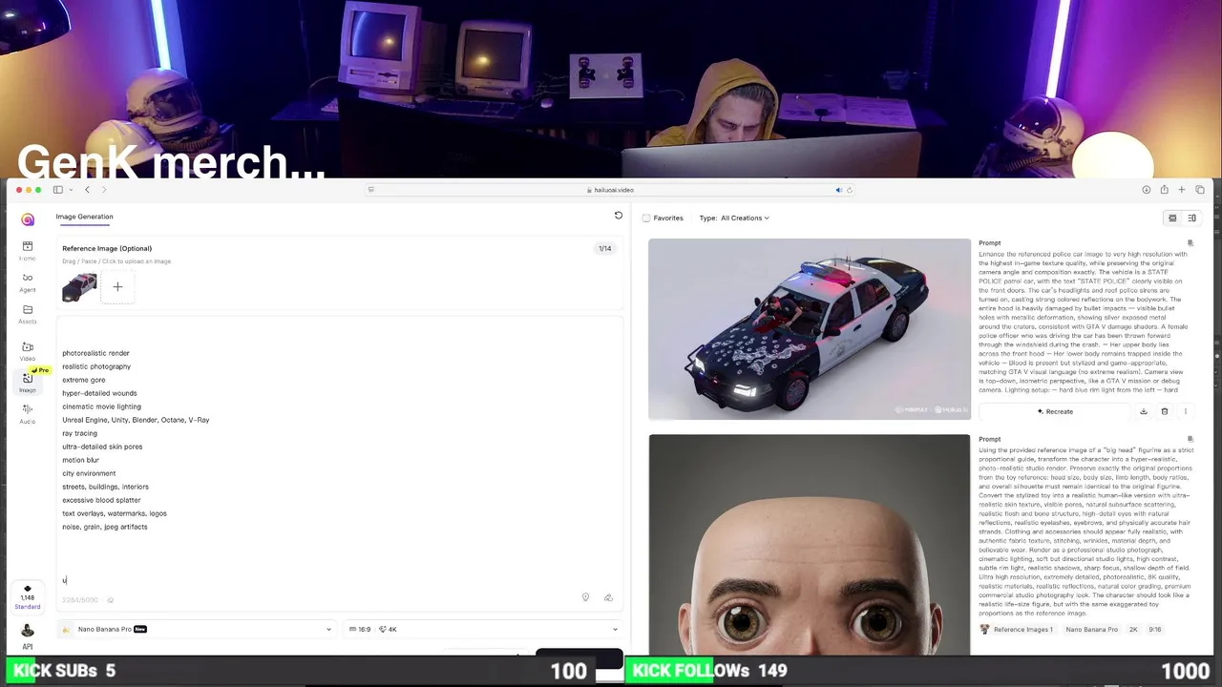Open the 16:9 4K settings dropdown
The width and height of the screenshot is (1222, 687).
point(483,629)
